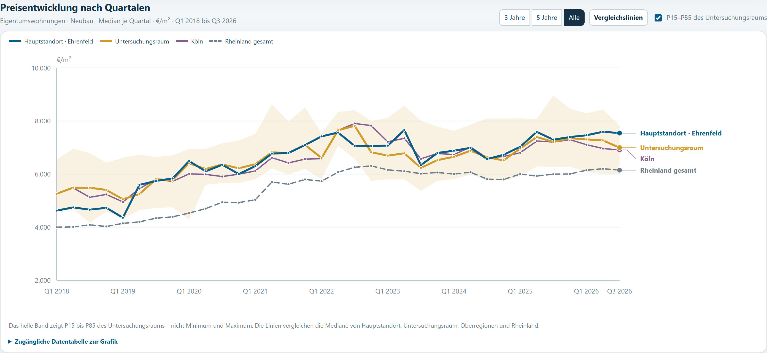Viewport: 767px width, 353px height.
Task: Select the 5 Jahre time range
Action: (546, 18)
